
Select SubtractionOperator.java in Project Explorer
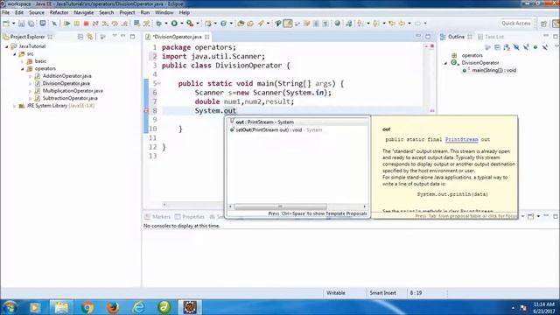[x=70, y=98]
